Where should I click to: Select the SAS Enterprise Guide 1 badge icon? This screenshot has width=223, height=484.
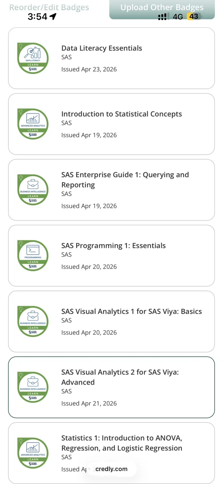33,190
